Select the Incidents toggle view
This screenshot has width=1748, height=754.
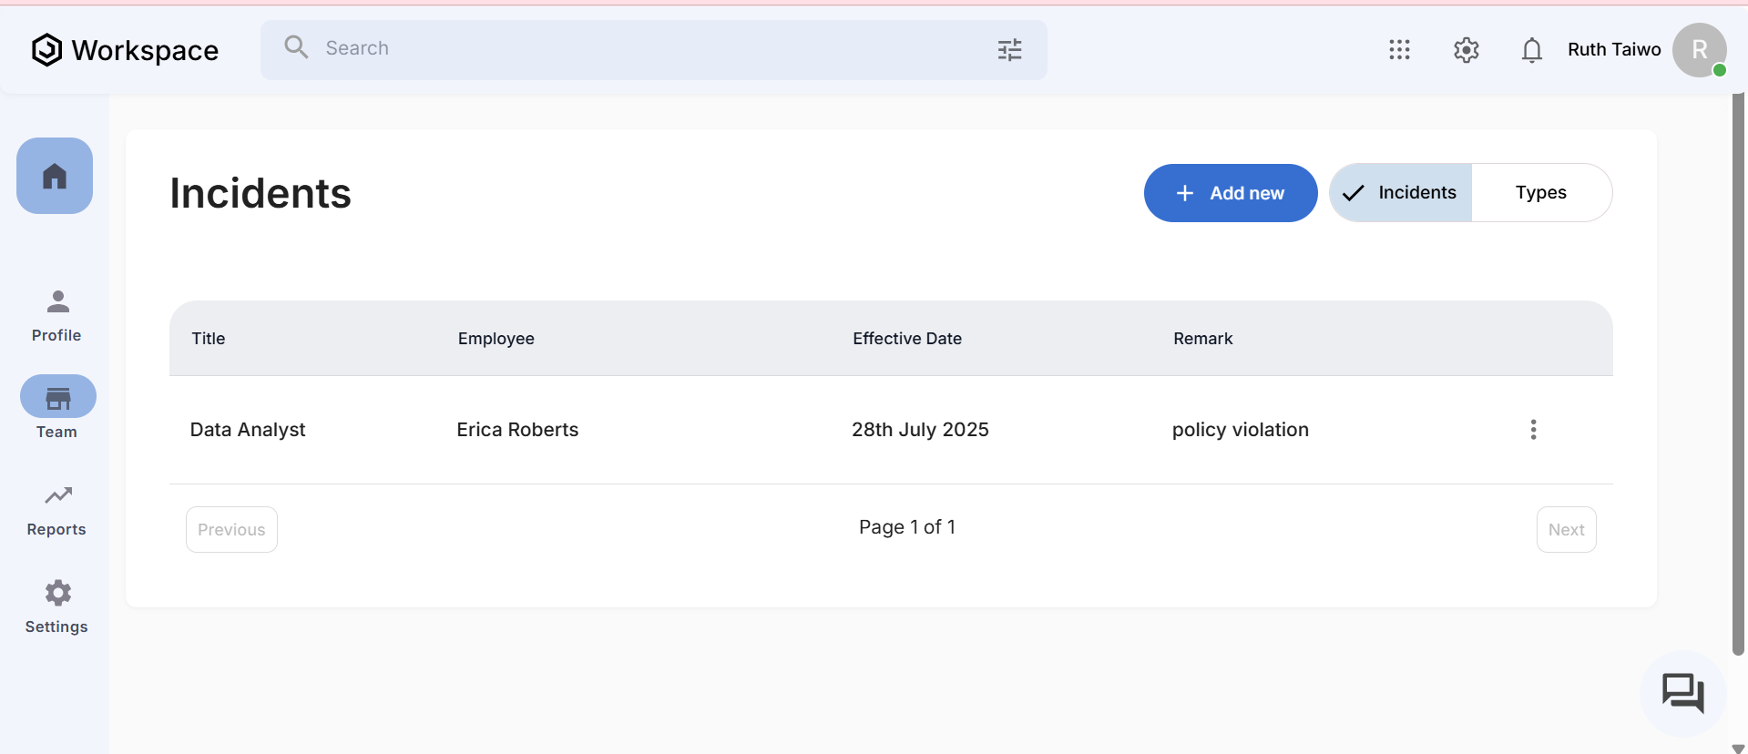(1401, 193)
